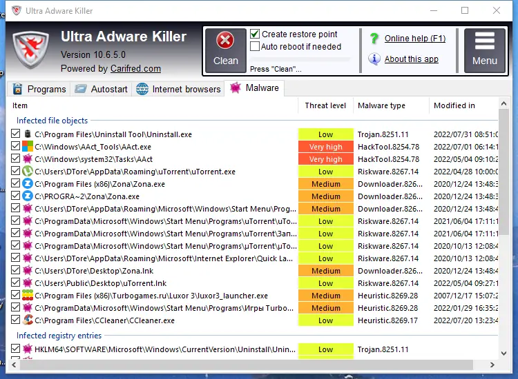Click malware icon beside Start Menu\Prog... row
The image size is (518, 379).
tap(28, 208)
